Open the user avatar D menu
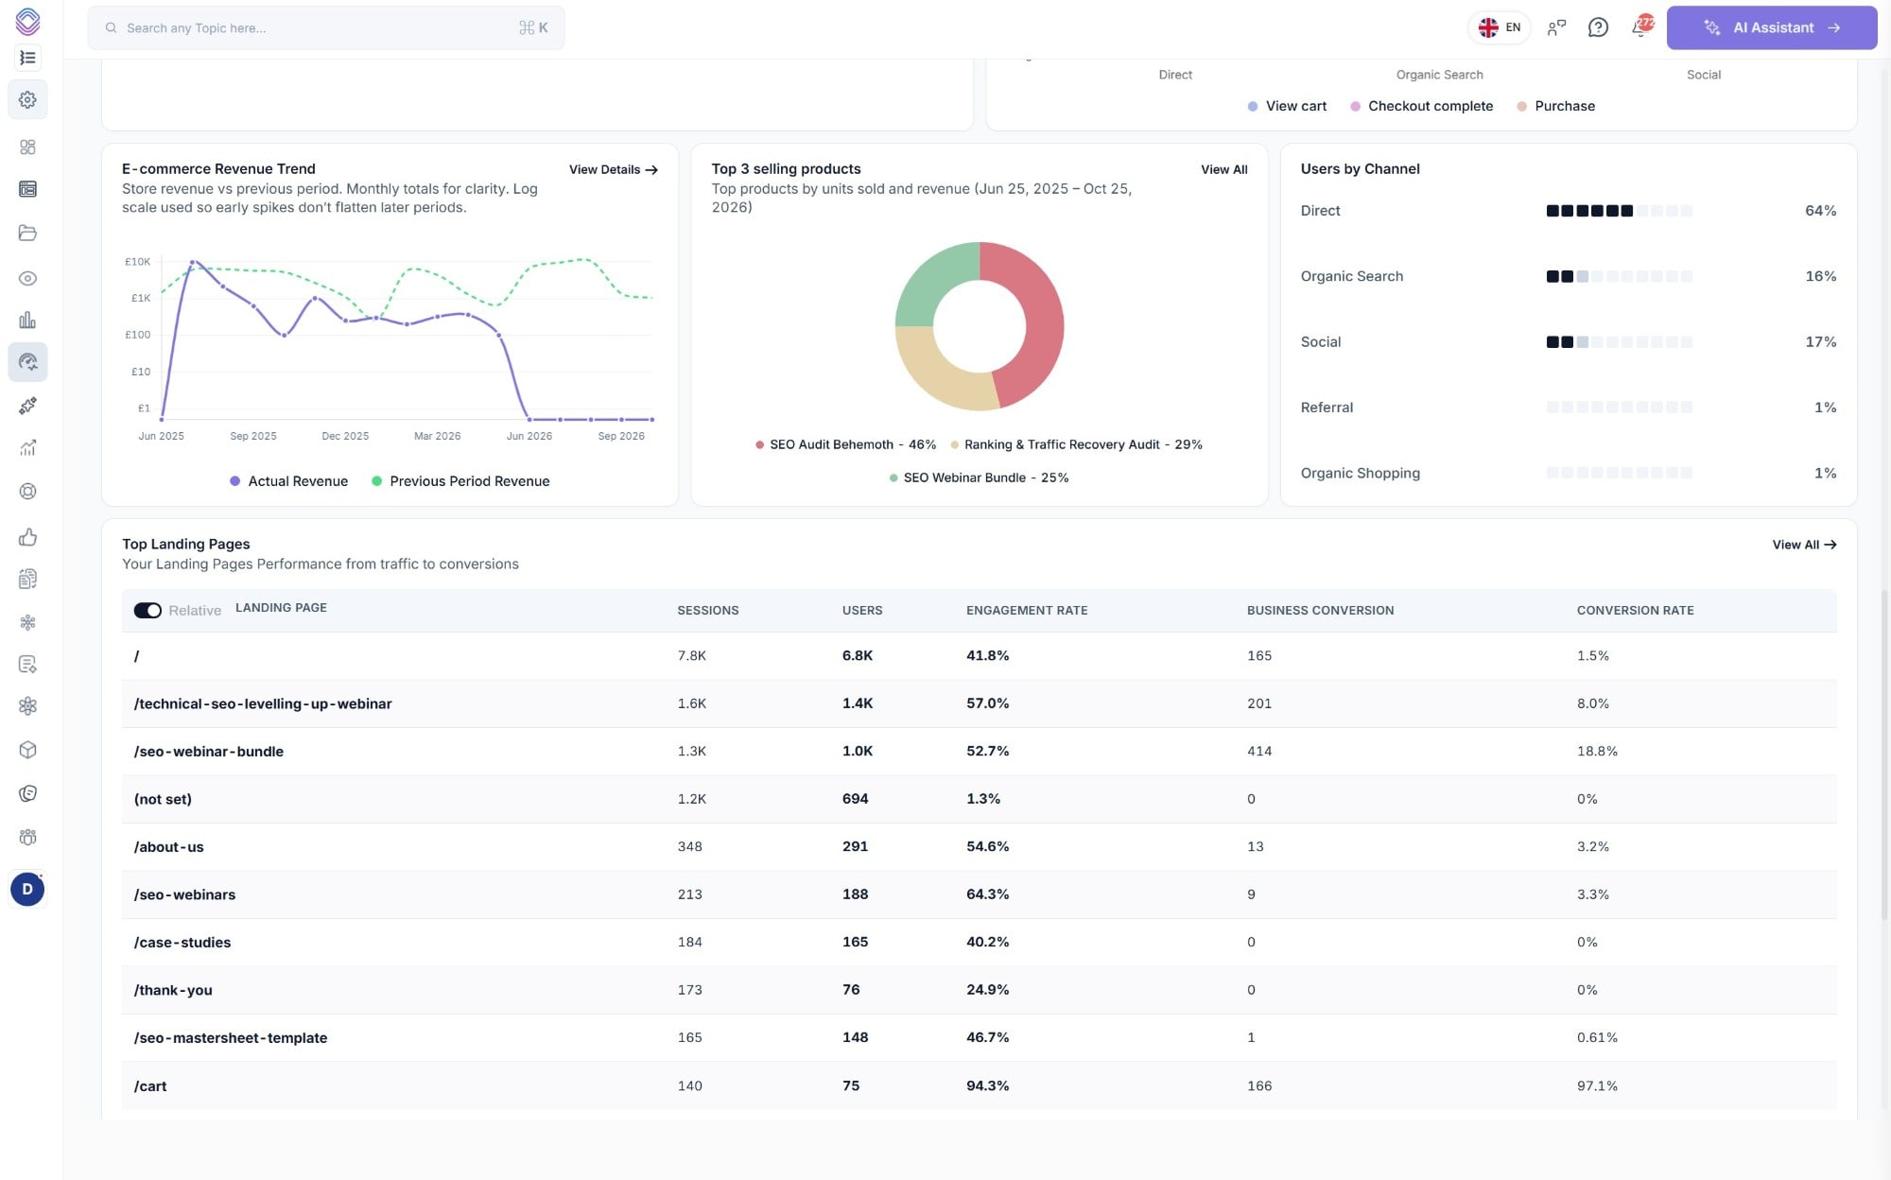 27,889
